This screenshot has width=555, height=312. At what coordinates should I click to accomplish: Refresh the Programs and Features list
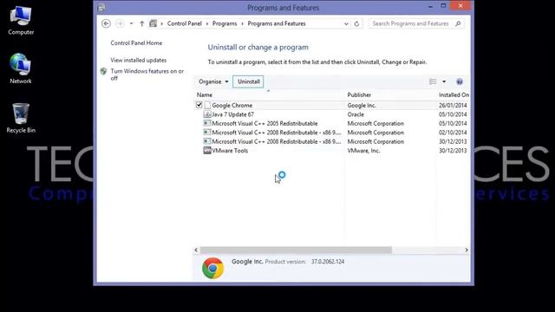pos(356,23)
